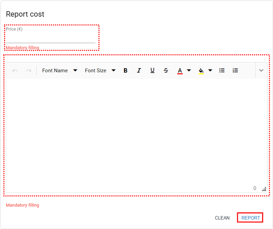Apply the yellow background fill color
Image resolution: width=273 pixels, height=229 pixels.
pos(201,70)
